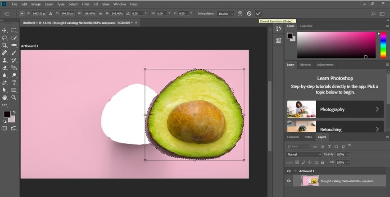
Task: Open the layer Opacity dropdown arrow
Action: pos(348,154)
